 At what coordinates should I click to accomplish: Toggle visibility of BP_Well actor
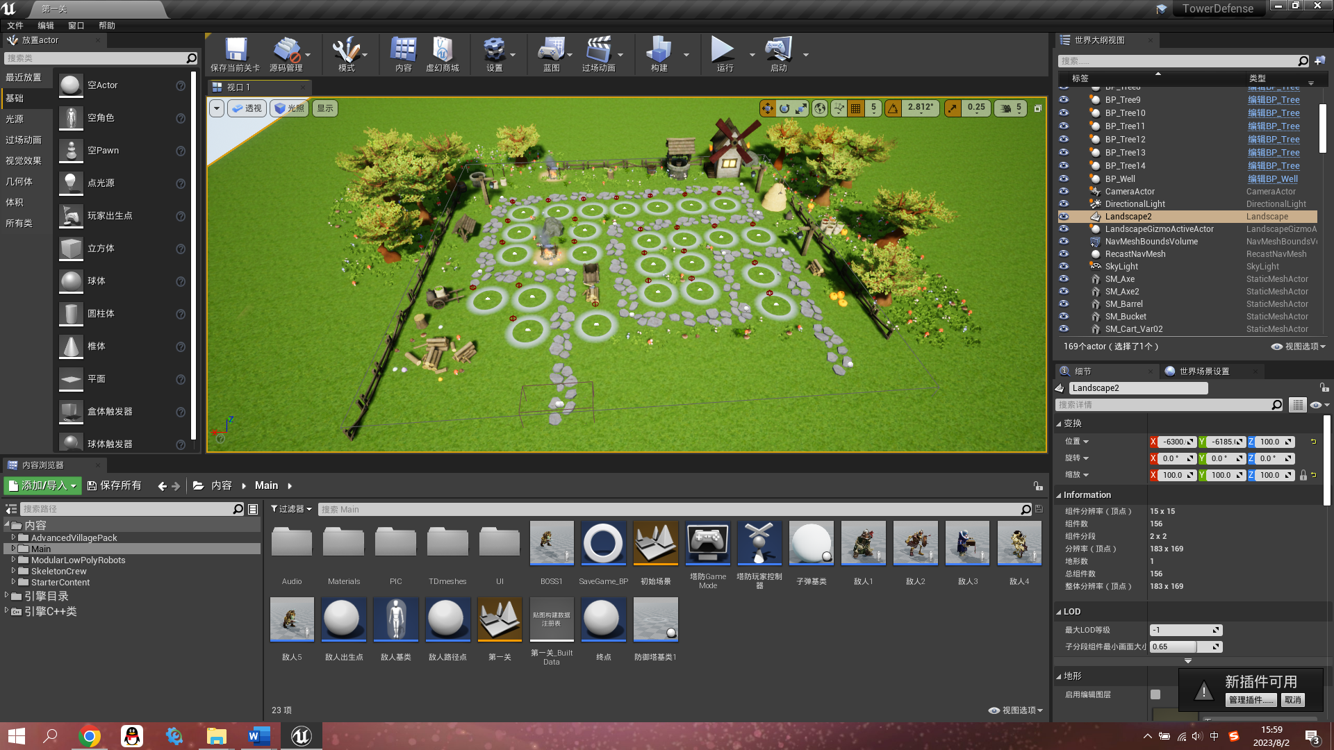click(1064, 178)
